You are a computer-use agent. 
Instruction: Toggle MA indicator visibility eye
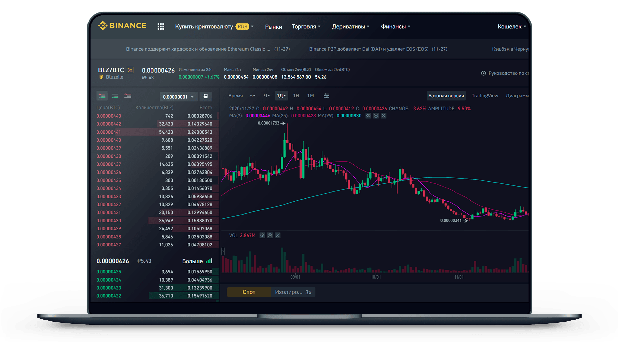[x=368, y=116]
